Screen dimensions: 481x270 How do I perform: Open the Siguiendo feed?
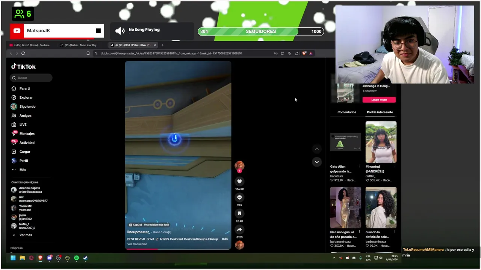[23, 106]
